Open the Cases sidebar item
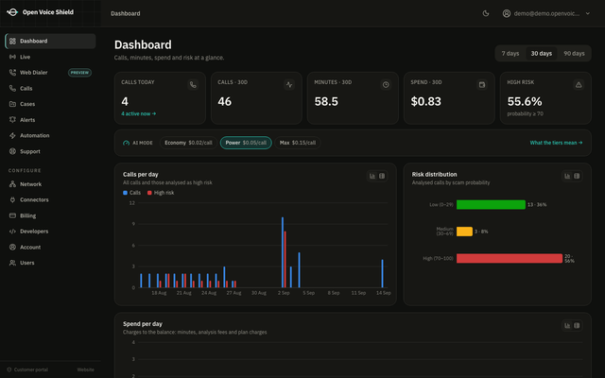 point(50,104)
